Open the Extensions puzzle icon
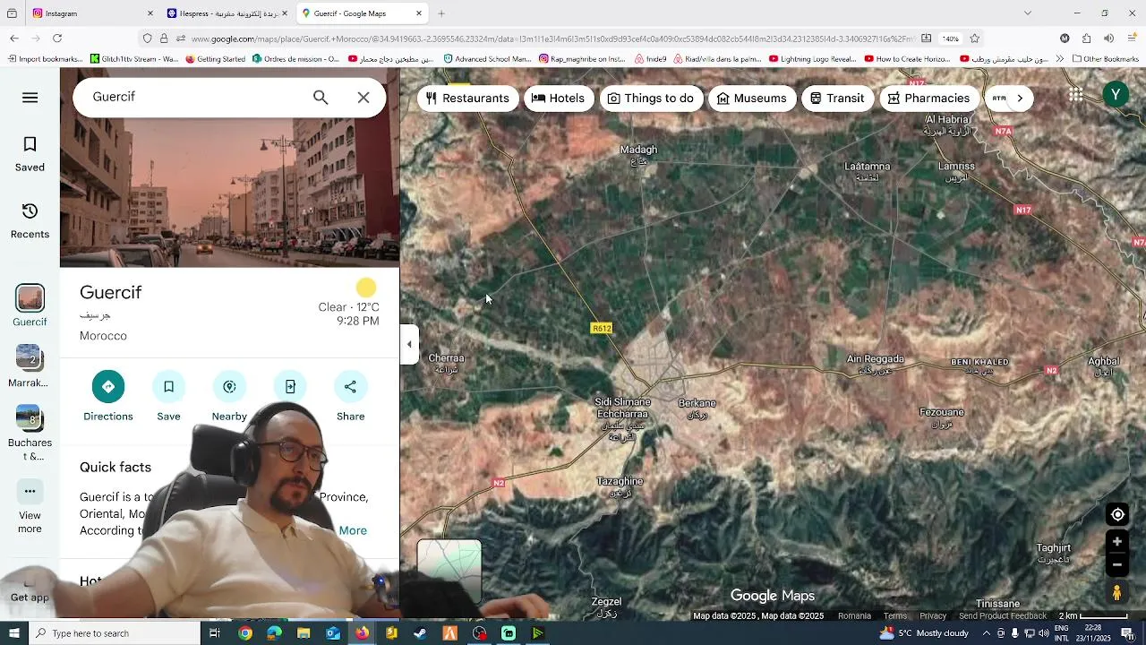Viewport: 1146px width, 645px height. [x=1086, y=39]
